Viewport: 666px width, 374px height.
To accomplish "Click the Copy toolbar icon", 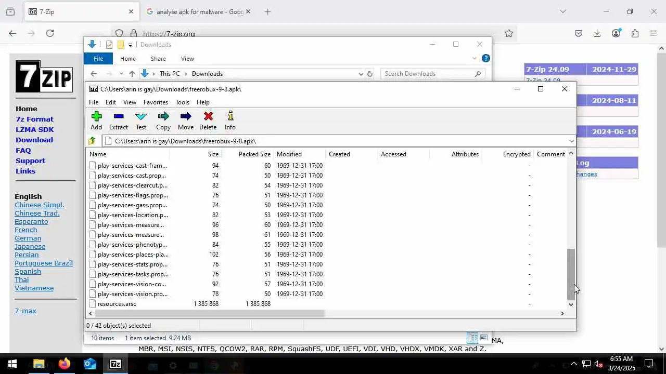I will pyautogui.click(x=163, y=121).
